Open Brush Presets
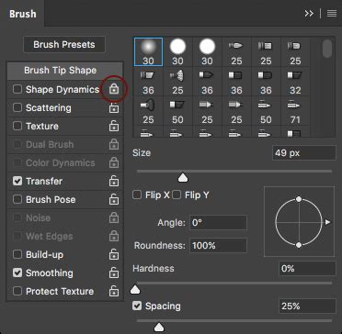 click(x=64, y=45)
